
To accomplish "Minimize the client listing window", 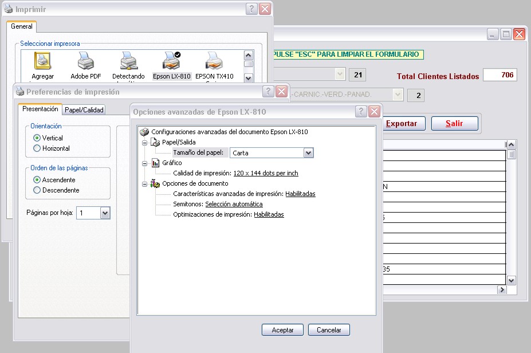I will (x=493, y=34).
